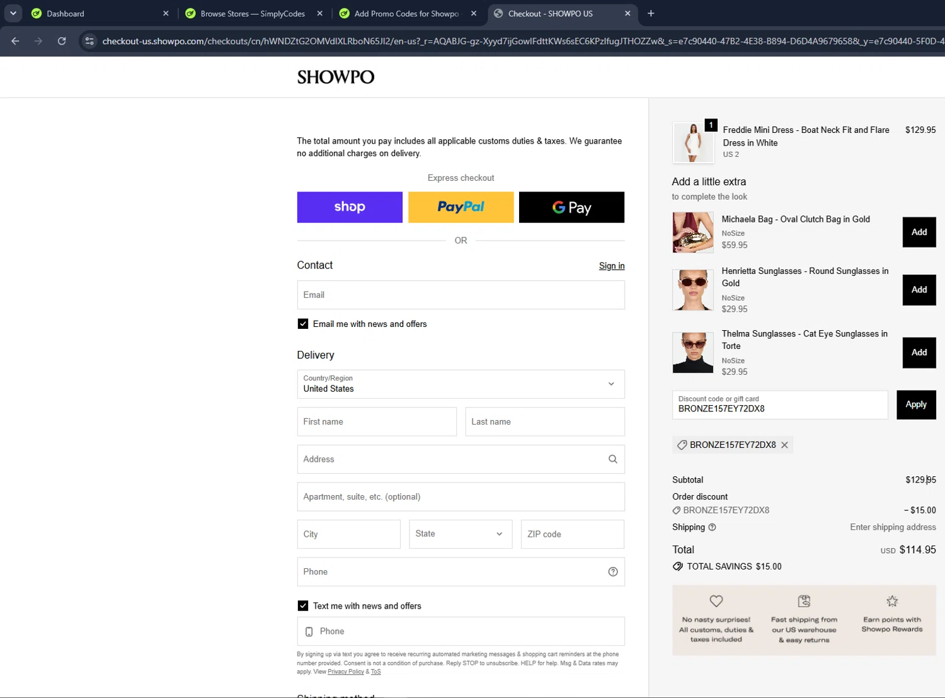945x698 pixels.
Task: Click the heart No nasty surprises icon
Action: pos(716,601)
